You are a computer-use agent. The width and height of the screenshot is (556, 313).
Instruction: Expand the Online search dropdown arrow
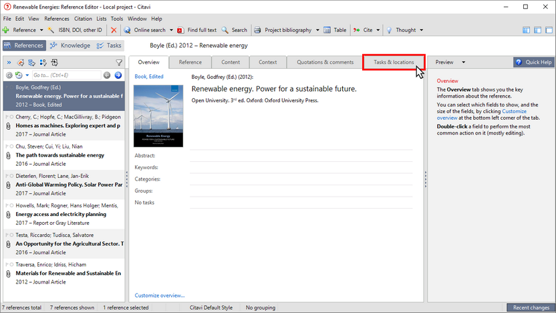(171, 30)
